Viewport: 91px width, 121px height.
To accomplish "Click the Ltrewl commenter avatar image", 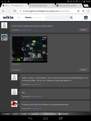I will point(4,37).
